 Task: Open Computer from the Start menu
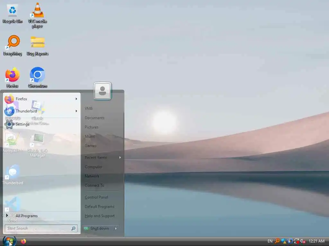click(93, 167)
